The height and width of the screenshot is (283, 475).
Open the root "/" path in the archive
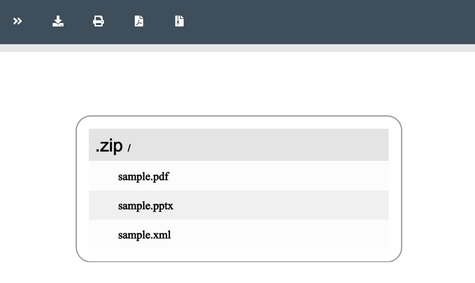coord(129,147)
